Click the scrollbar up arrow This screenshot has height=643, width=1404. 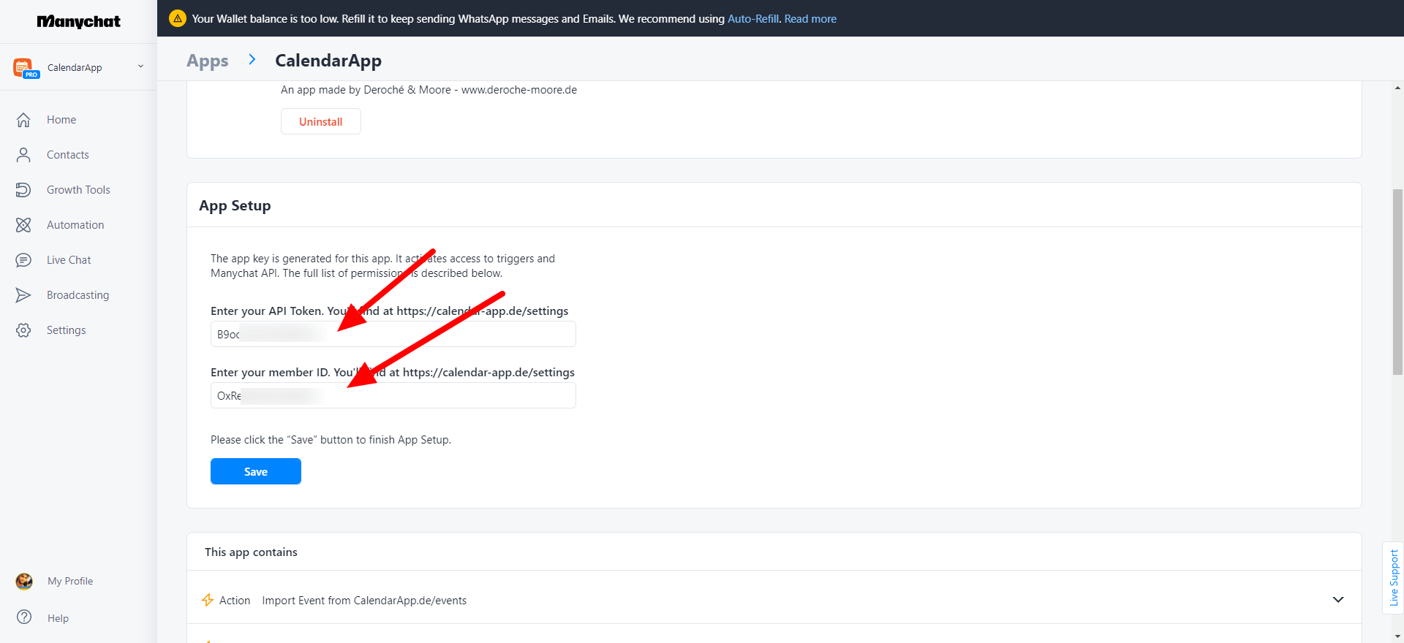pos(1397,88)
